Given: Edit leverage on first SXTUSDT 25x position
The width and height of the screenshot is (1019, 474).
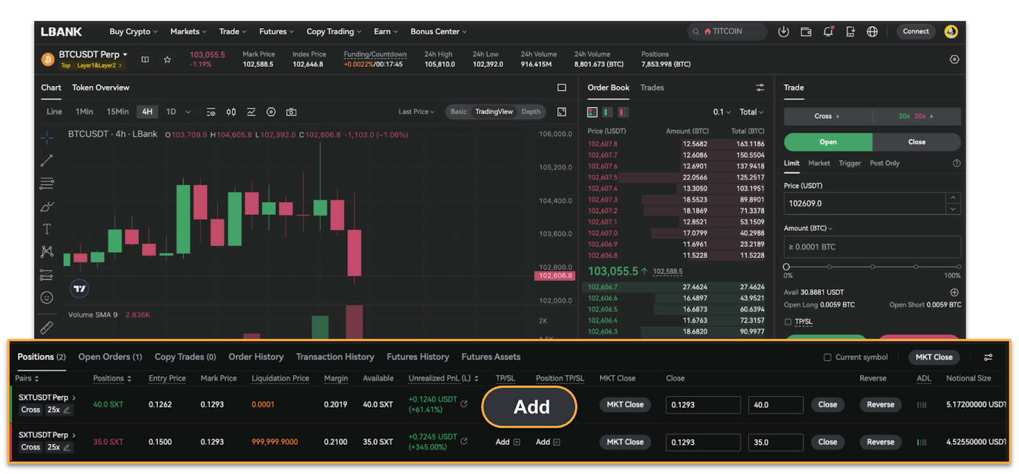Looking at the screenshot, I should point(67,410).
